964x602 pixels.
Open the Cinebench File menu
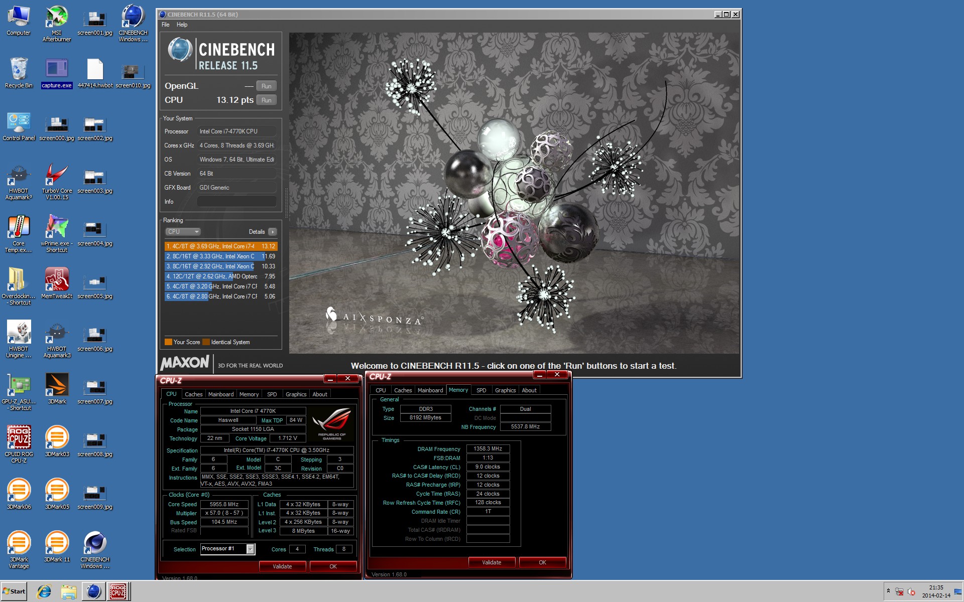[x=165, y=25]
